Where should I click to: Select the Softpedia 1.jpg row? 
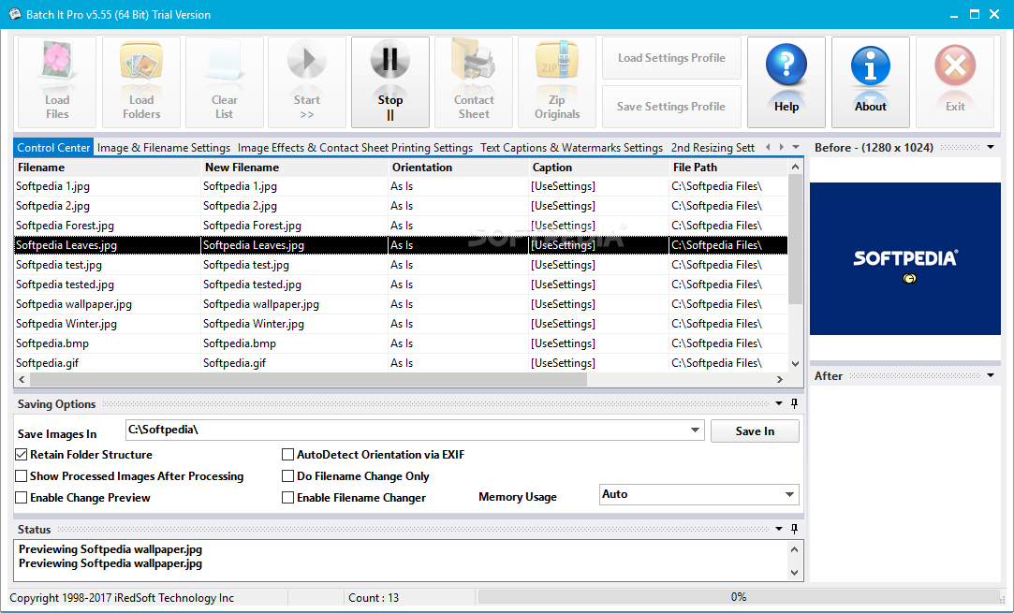tap(401, 186)
